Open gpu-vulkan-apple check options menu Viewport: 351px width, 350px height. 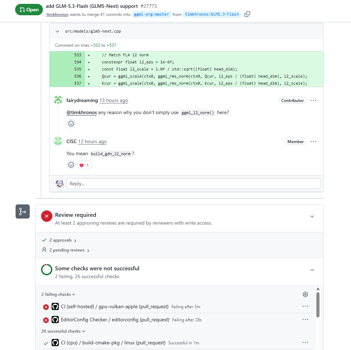[305, 306]
